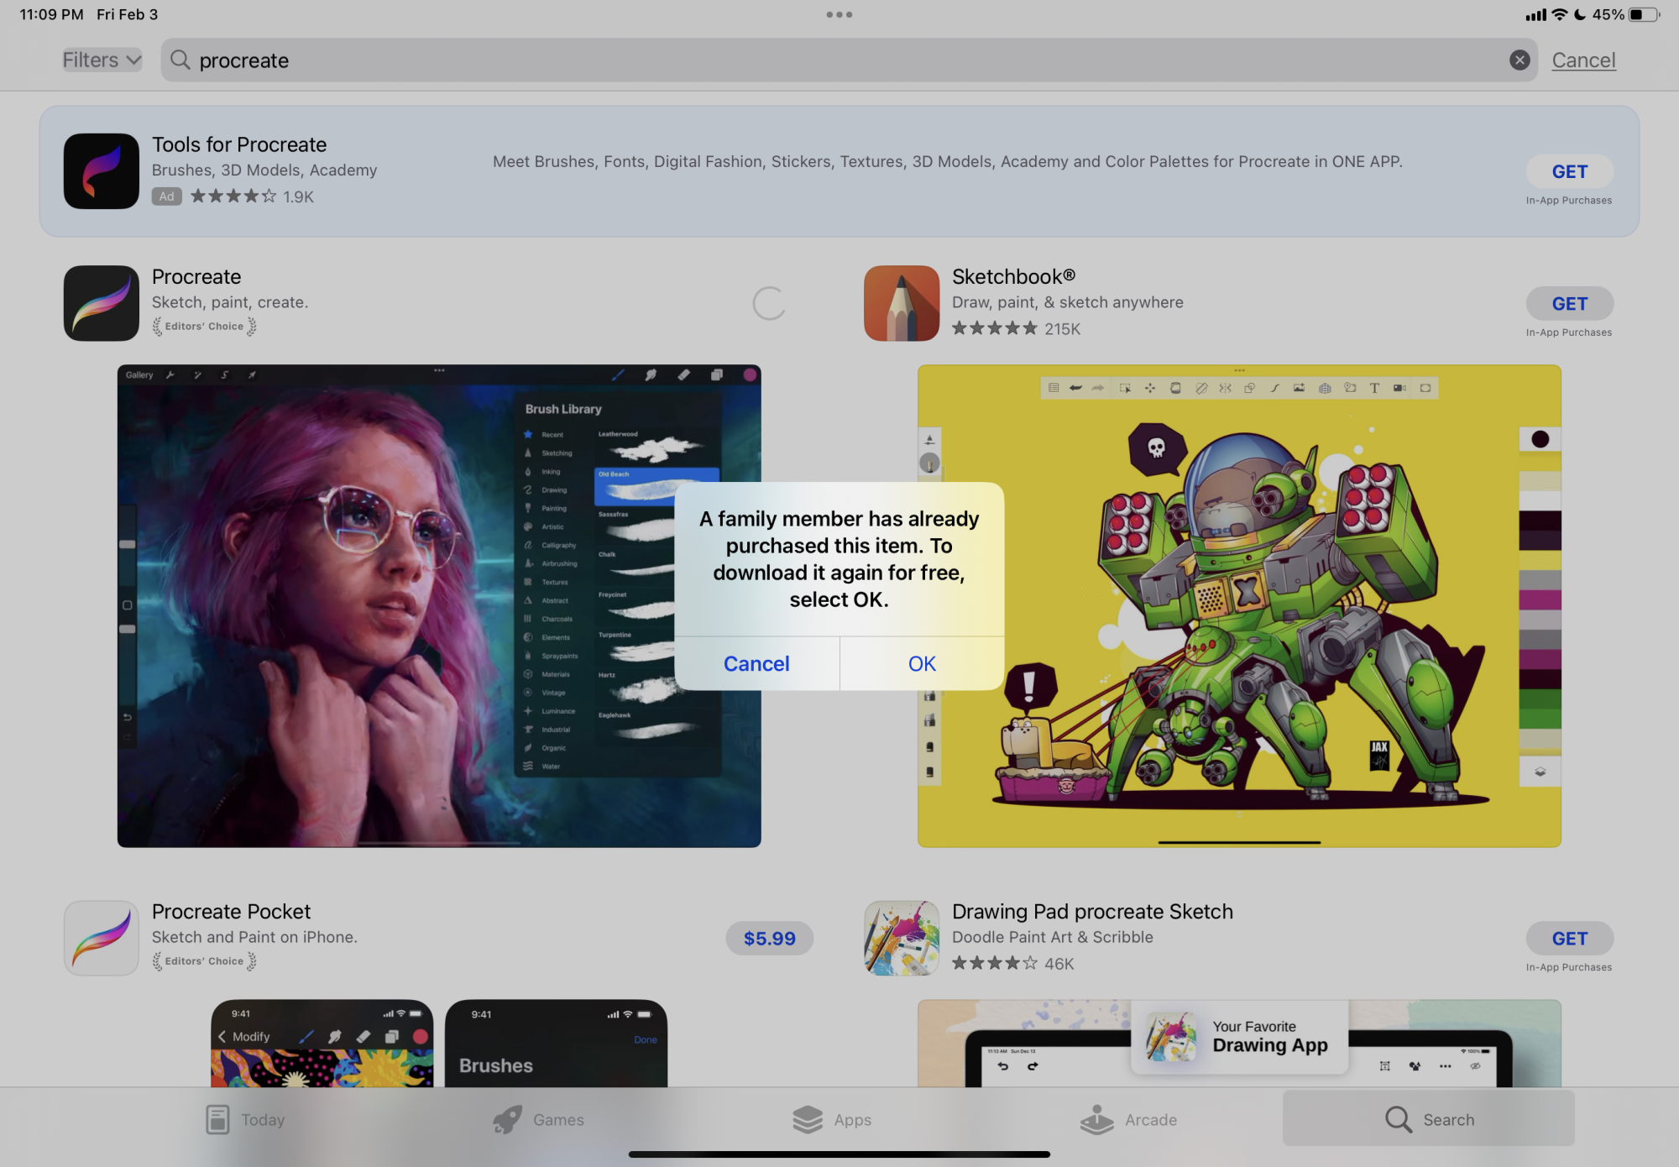Open the Today section via its page icon
Image resolution: width=1679 pixels, height=1167 pixels.
pos(218,1119)
